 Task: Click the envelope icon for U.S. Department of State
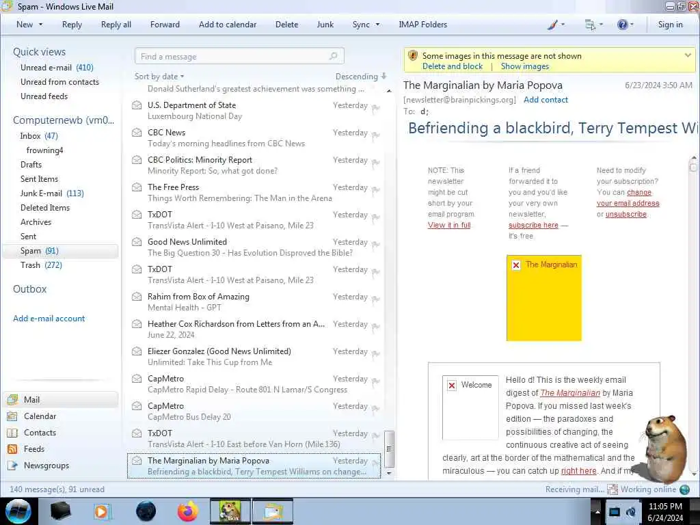[x=137, y=105]
